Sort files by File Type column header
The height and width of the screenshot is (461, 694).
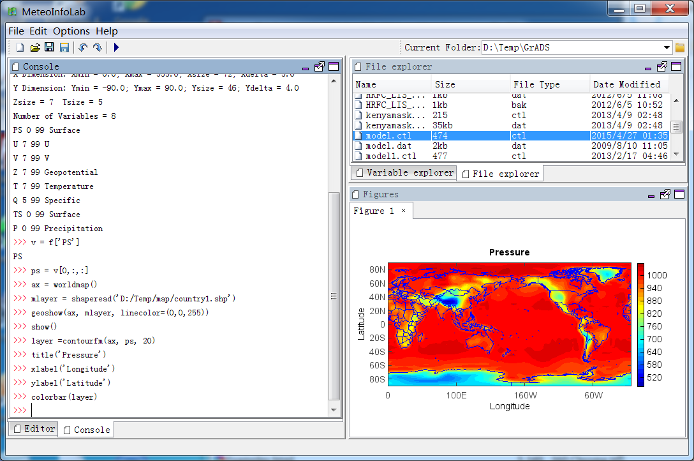coord(550,84)
